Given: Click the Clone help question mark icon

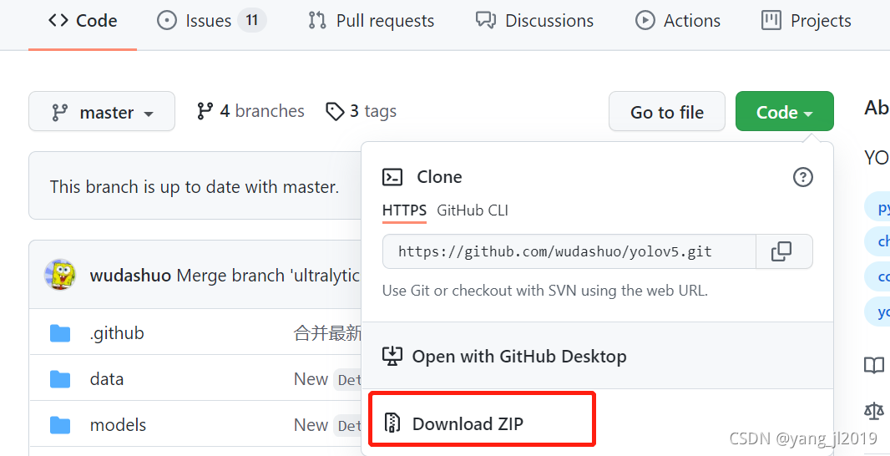Looking at the screenshot, I should (802, 177).
